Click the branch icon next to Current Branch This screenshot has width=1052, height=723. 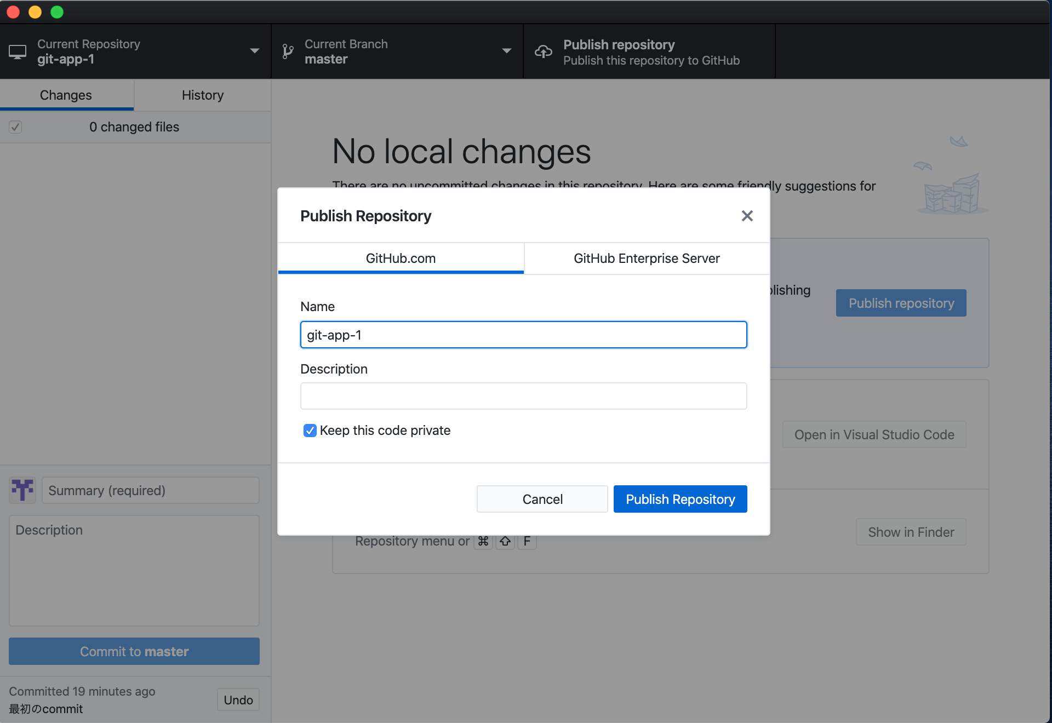pos(288,51)
